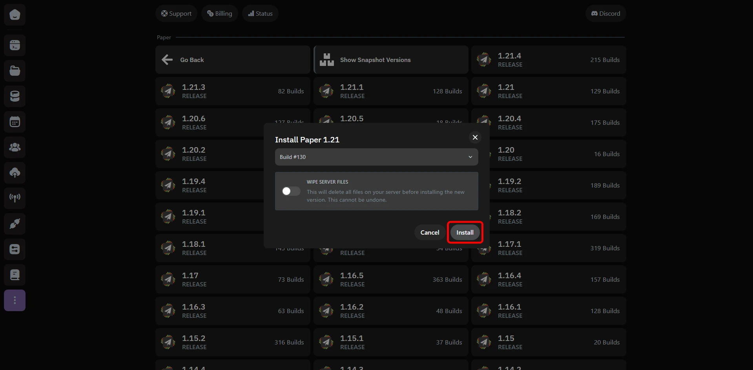
Task: Open the Support link
Action: [176, 13]
